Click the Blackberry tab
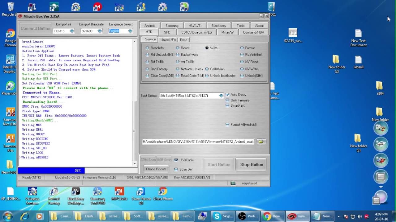Image resolution: width=396 pixels, height=222 pixels. (x=219, y=26)
